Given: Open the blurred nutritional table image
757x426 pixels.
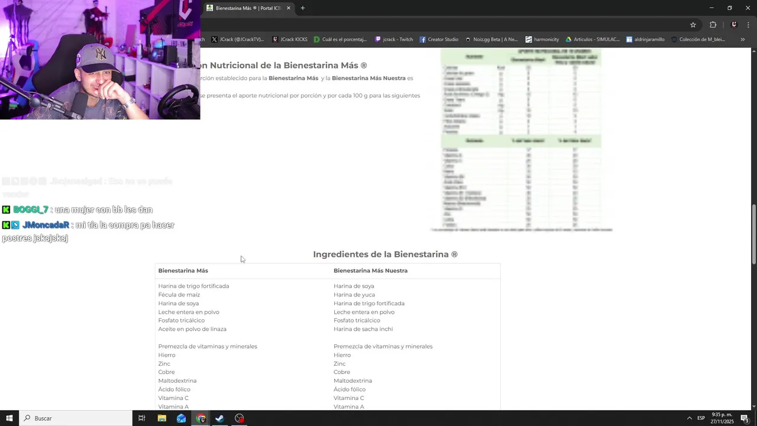Looking at the screenshot, I should click(521, 140).
